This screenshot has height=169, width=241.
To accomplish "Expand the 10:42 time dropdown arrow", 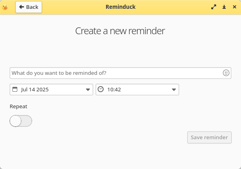I will pyautogui.click(x=174, y=90).
